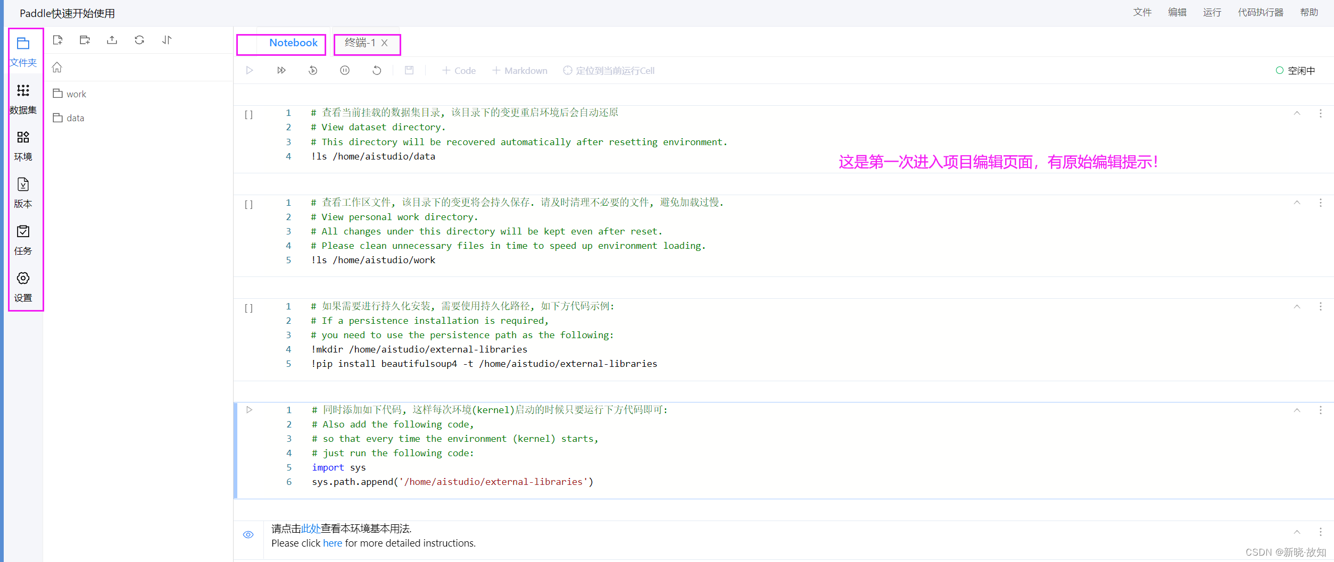This screenshot has height=562, width=1334.
Task: Follow the 'here' instructions link
Action: pos(333,543)
